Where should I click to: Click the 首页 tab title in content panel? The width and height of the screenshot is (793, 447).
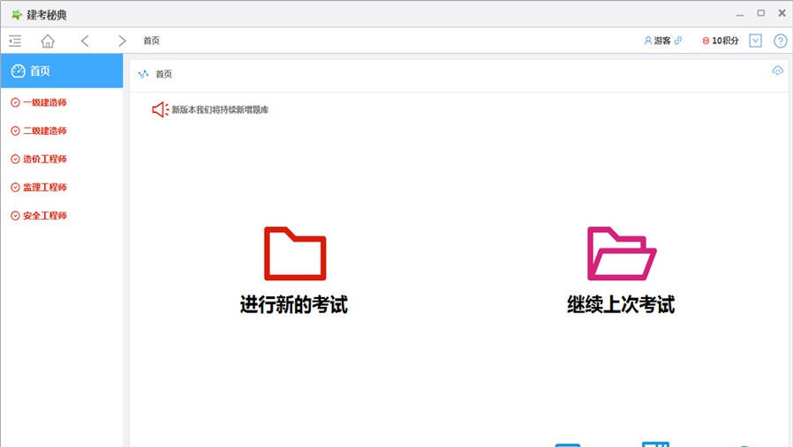[164, 74]
